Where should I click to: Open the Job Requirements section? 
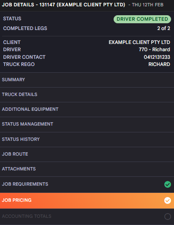pyautogui.click(x=87, y=184)
